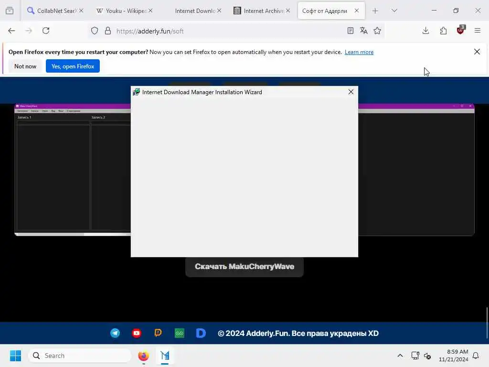Viewport: 489px width, 367px height.
Task: Switch to Internet Download tab
Action: coord(195,11)
